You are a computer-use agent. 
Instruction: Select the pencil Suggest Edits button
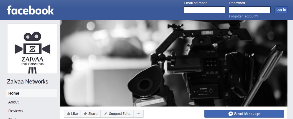106,114
